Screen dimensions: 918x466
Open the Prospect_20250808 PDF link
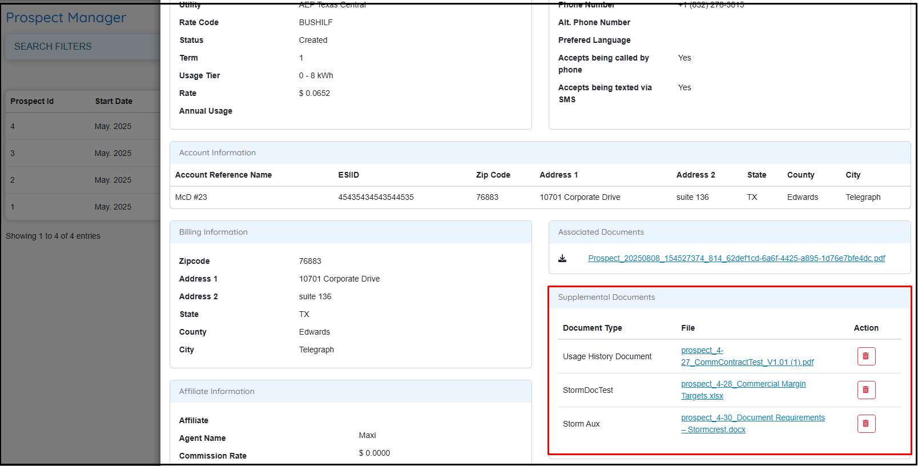coord(736,258)
